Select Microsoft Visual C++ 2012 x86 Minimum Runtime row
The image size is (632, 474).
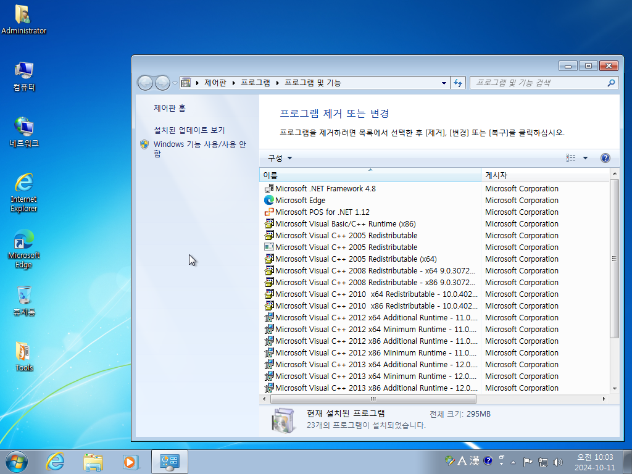tap(434, 352)
